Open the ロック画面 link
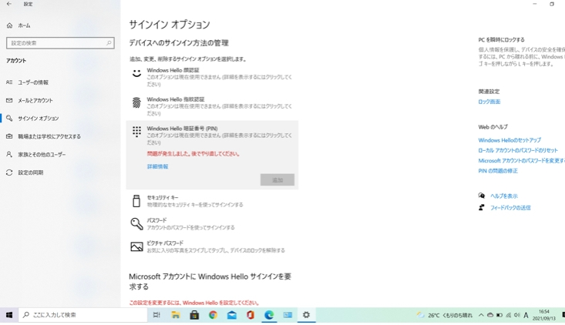This screenshot has height=325, width=565. [489, 102]
